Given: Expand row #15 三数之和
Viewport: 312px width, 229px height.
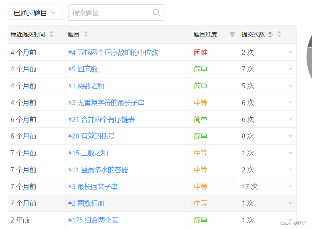Looking at the screenshot, I should pyautogui.click(x=291, y=153).
